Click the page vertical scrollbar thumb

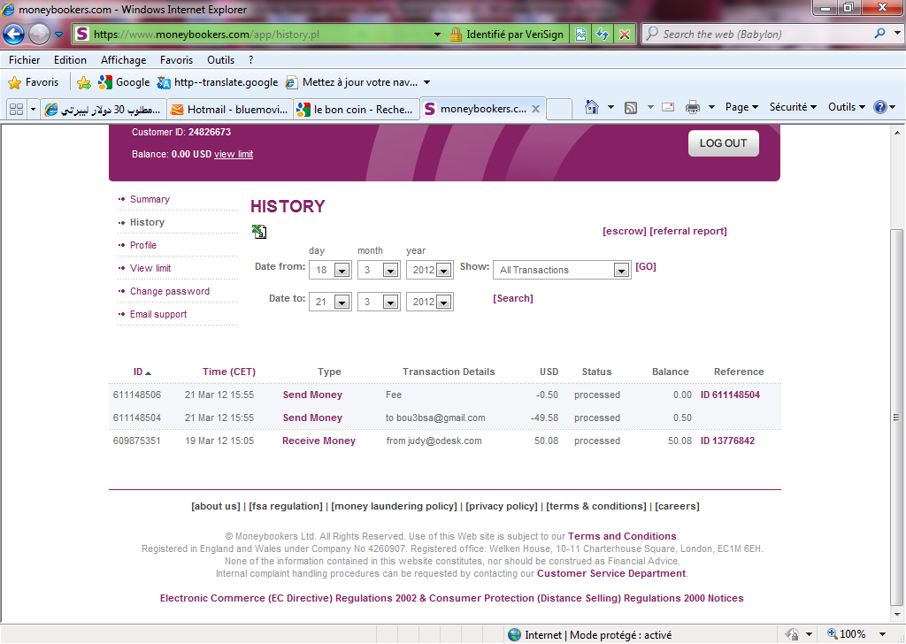(x=896, y=416)
